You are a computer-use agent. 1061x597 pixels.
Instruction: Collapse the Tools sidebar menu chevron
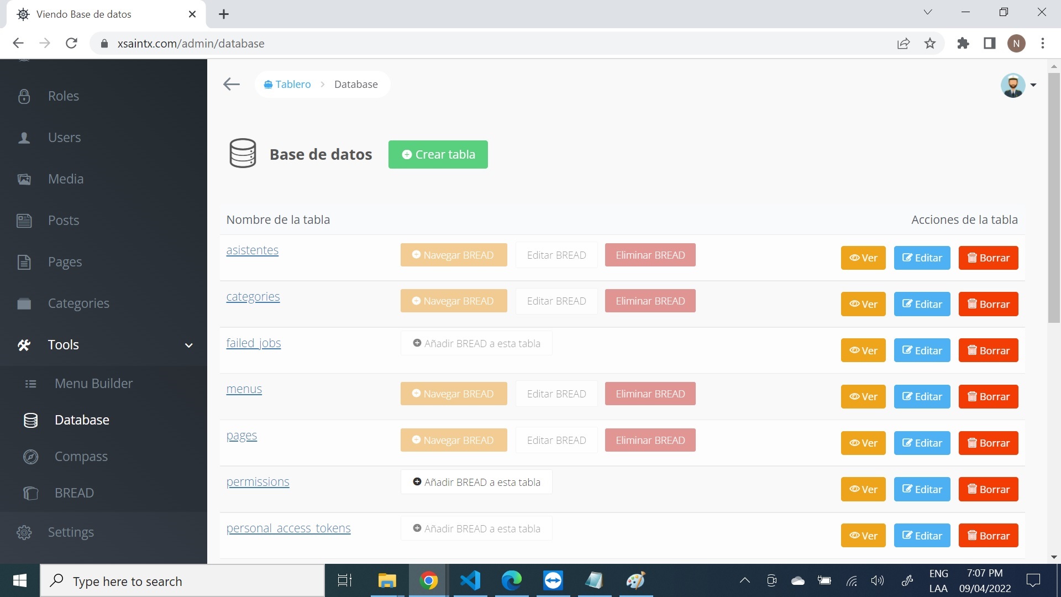coord(188,345)
